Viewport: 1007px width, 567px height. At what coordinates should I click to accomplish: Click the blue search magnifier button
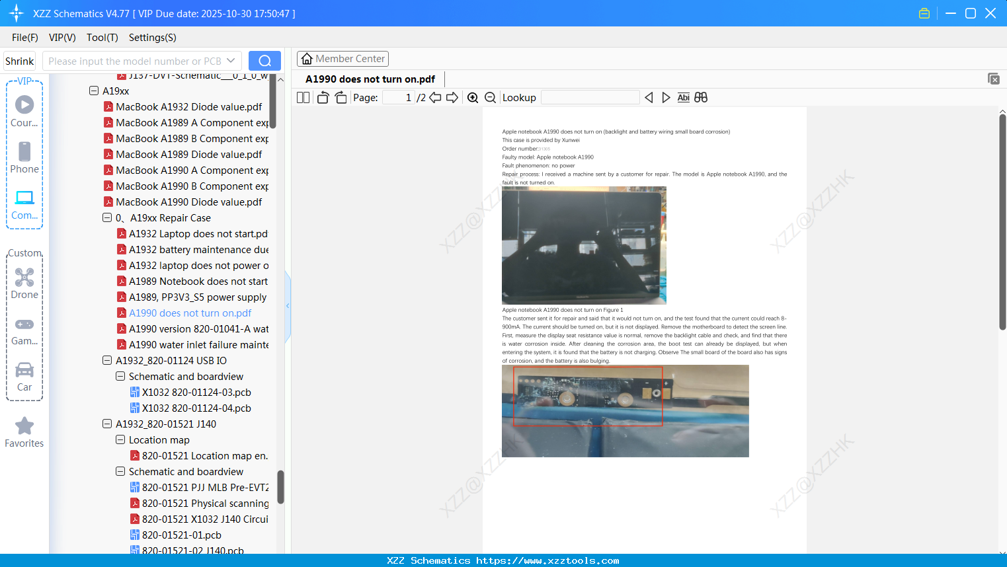264,61
